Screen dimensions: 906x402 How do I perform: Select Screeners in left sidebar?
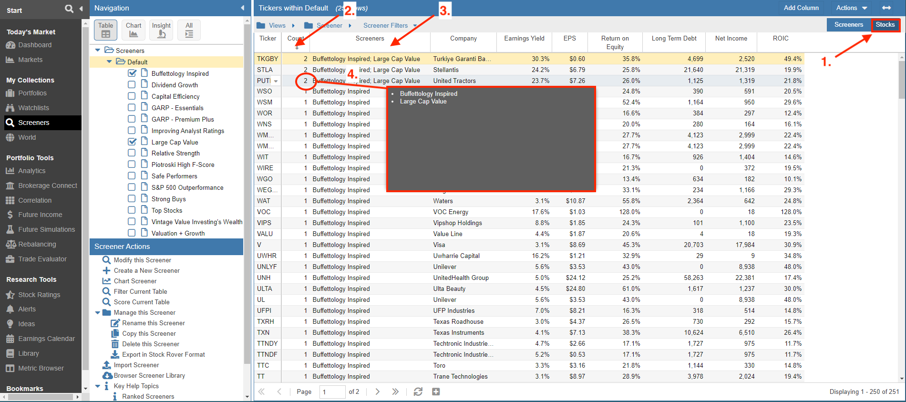(43, 123)
